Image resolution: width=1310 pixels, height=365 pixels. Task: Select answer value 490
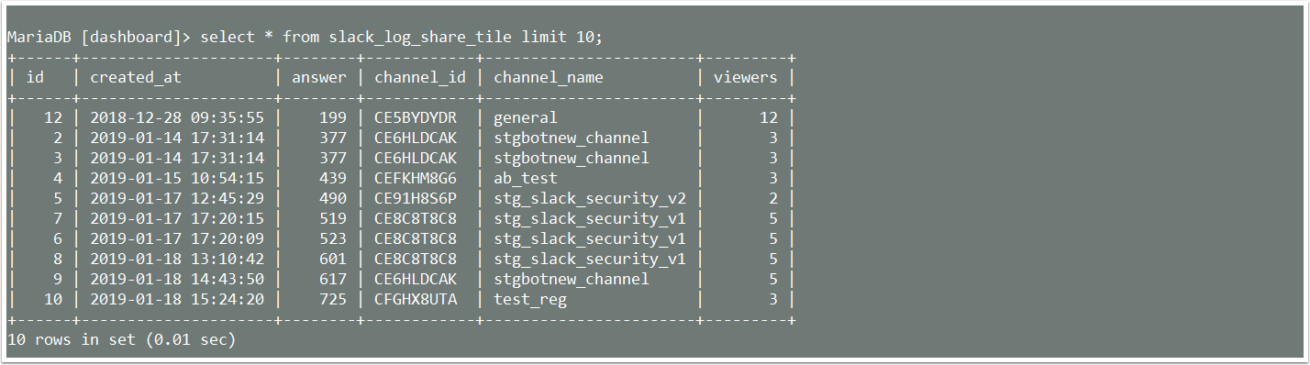[333, 198]
